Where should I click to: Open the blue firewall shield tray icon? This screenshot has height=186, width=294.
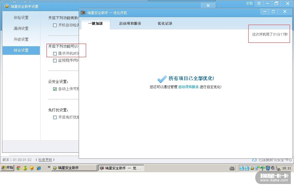click(268, 168)
